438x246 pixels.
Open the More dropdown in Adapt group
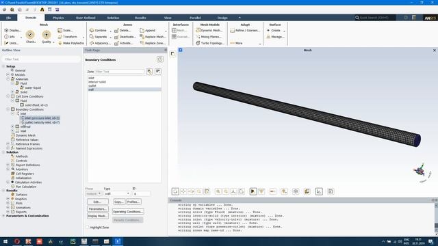(x=245, y=43)
